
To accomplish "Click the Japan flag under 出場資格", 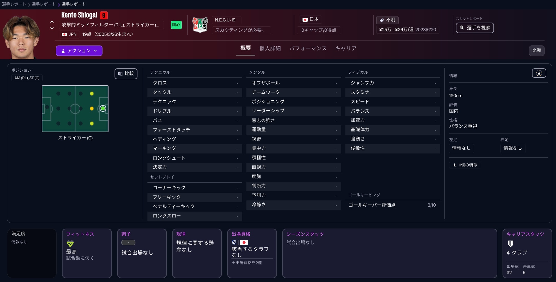I will point(244,243).
